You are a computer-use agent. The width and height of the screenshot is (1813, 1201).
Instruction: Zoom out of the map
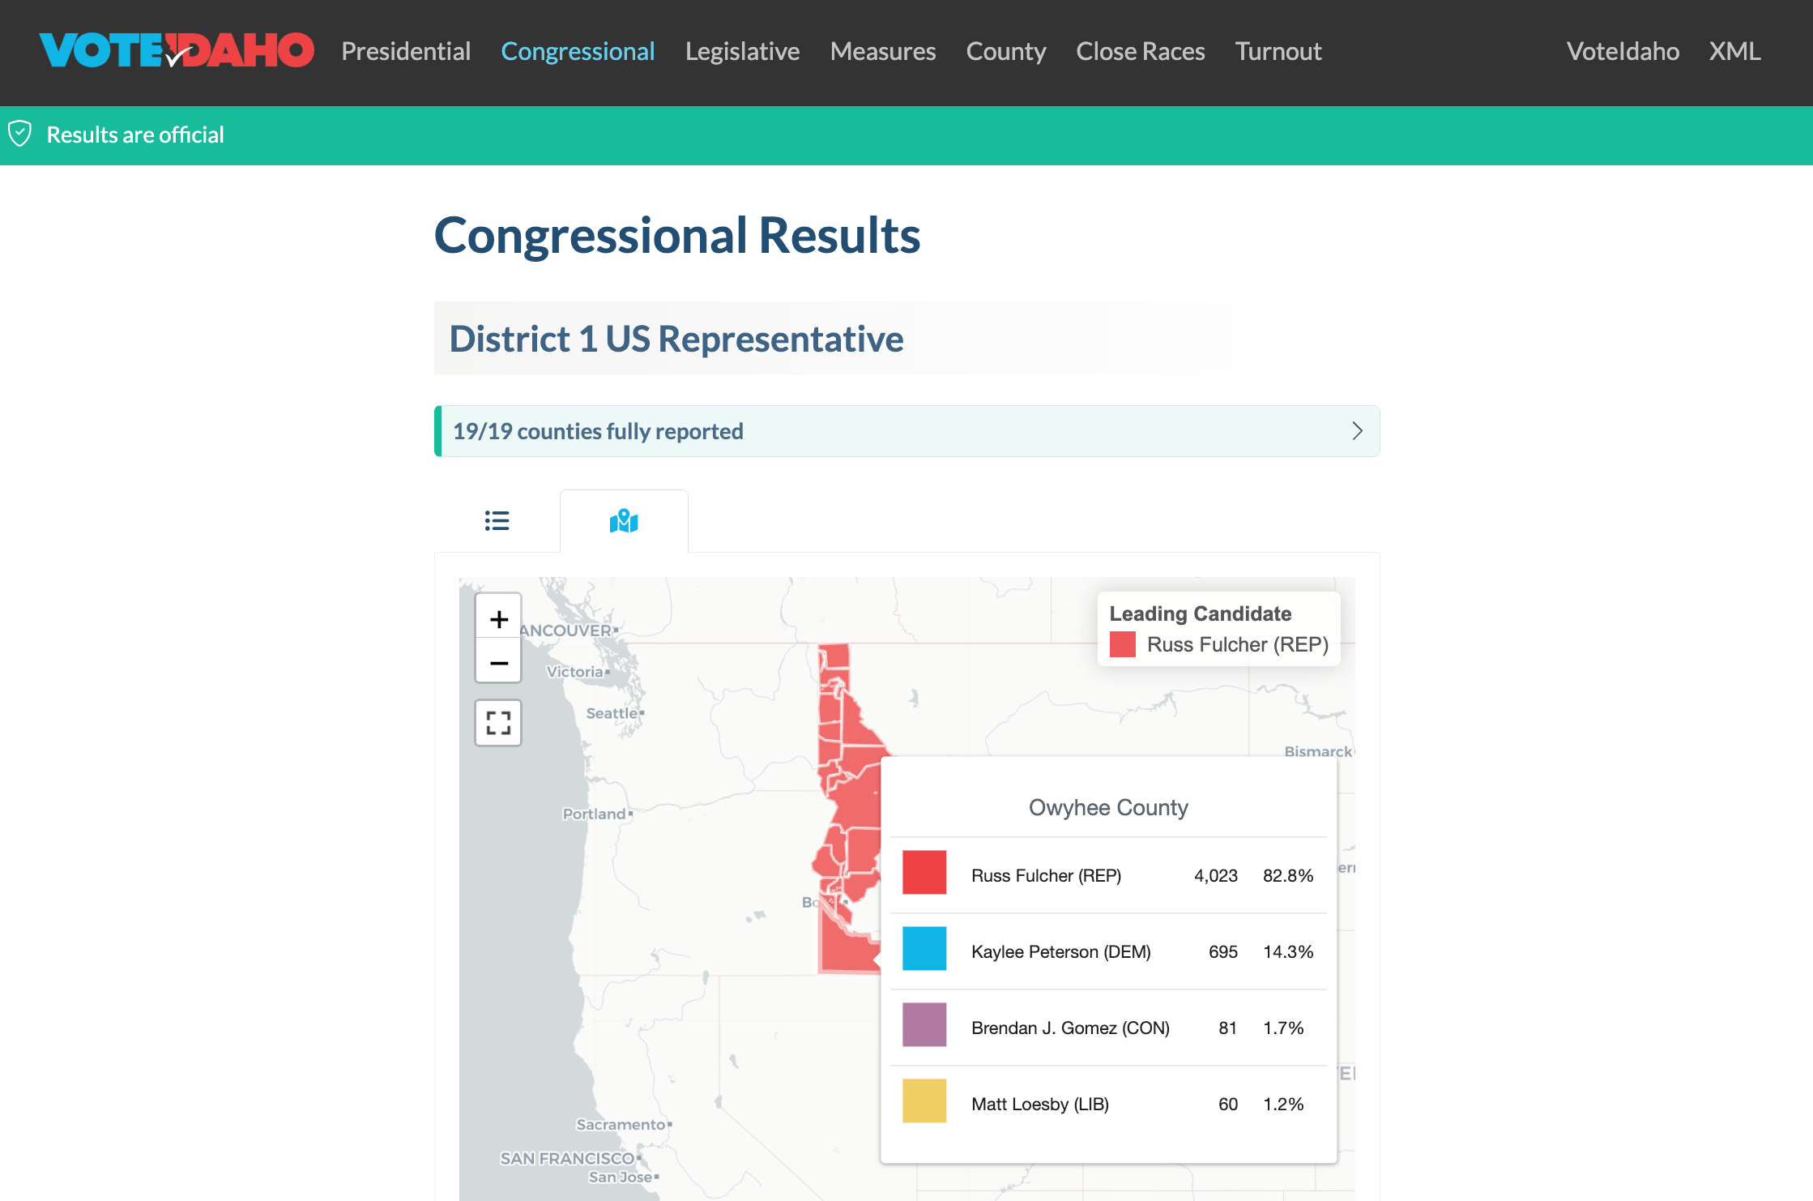point(498,663)
